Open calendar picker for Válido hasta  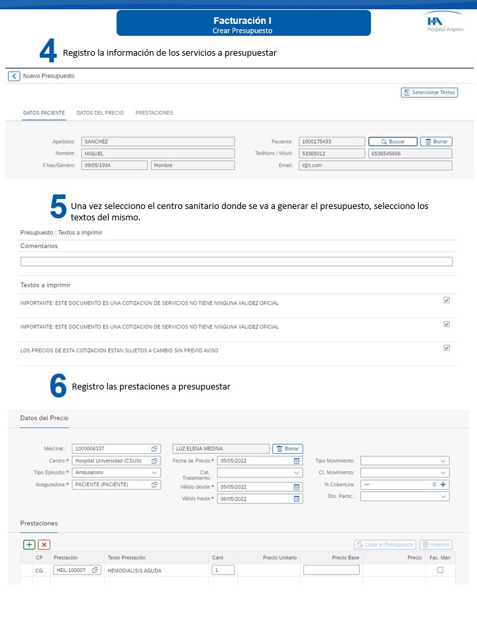297,499
